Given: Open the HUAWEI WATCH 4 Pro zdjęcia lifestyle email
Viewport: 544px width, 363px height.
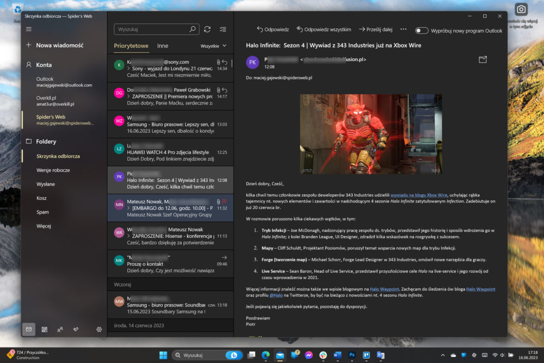Looking at the screenshot, I should coord(170,152).
